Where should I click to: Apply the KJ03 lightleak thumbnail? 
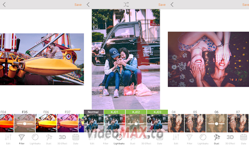pos(157,121)
